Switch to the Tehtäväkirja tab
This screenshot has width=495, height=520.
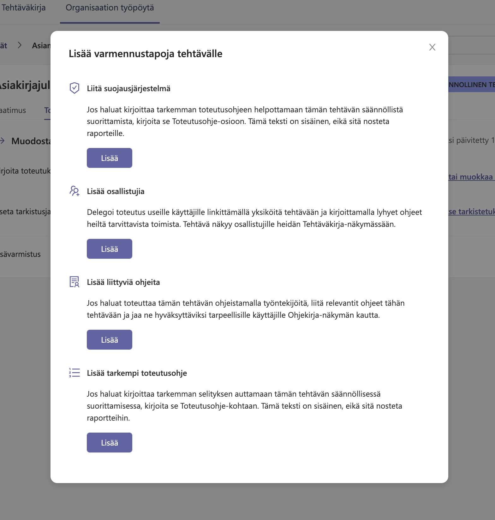click(x=23, y=8)
